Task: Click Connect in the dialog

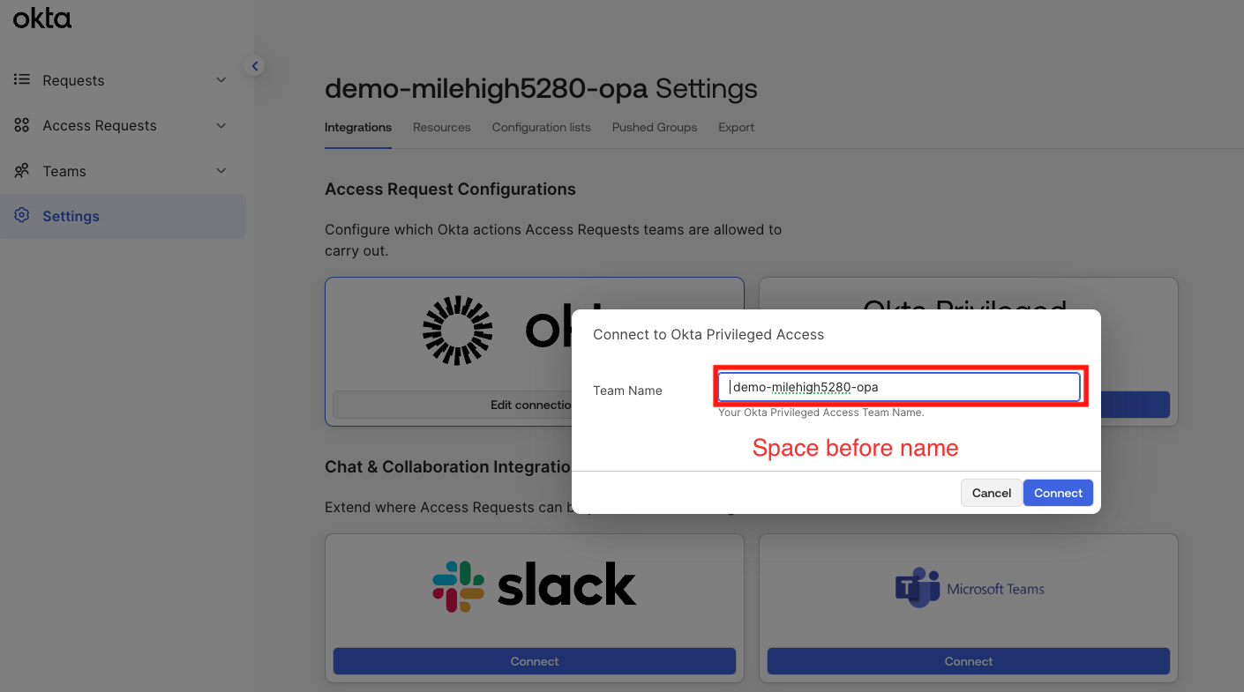Action: click(x=1058, y=493)
